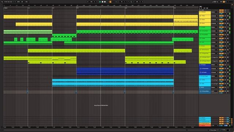Click the cyan clip on track 24

[113, 80]
